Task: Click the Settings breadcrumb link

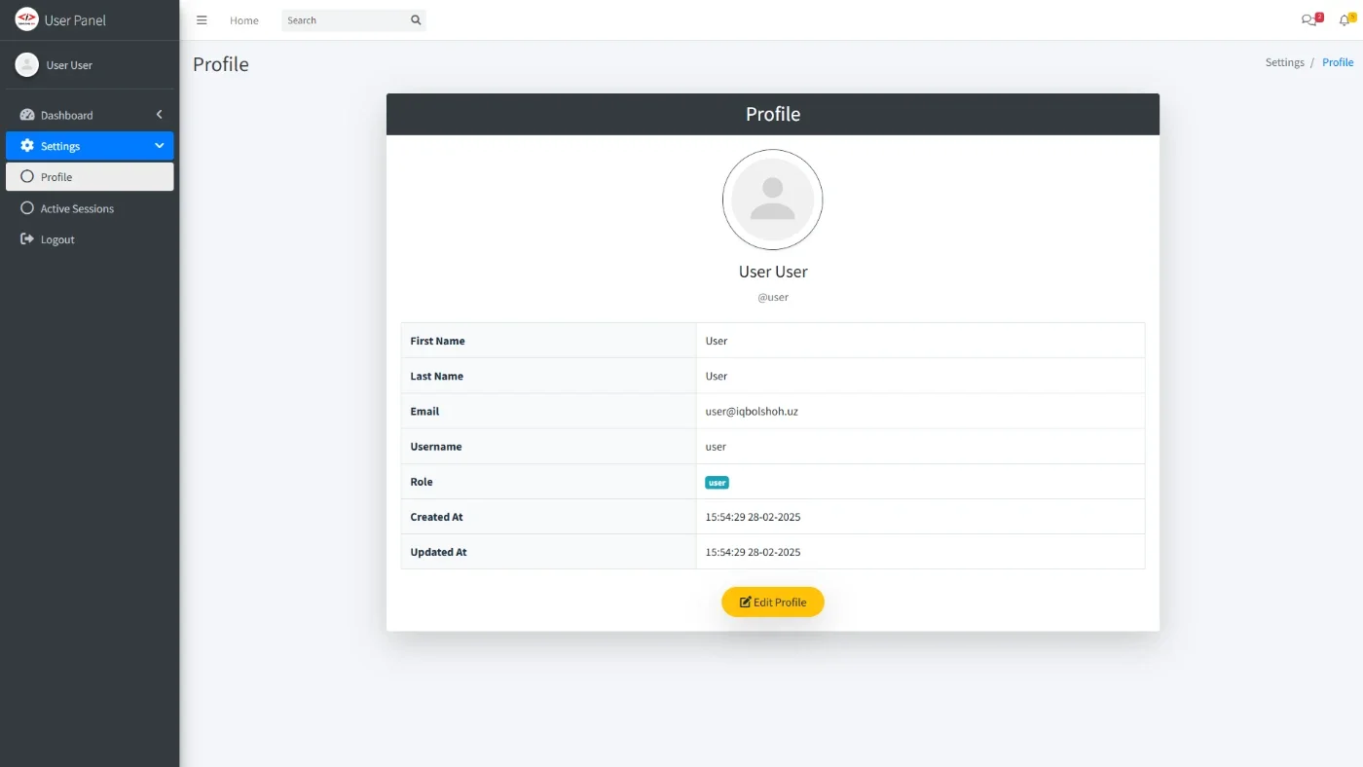Action: (1285, 62)
